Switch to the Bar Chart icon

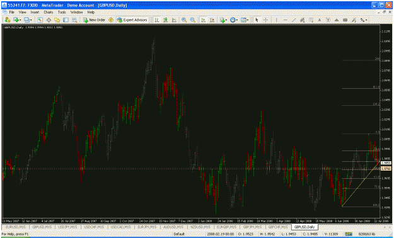click(157, 20)
